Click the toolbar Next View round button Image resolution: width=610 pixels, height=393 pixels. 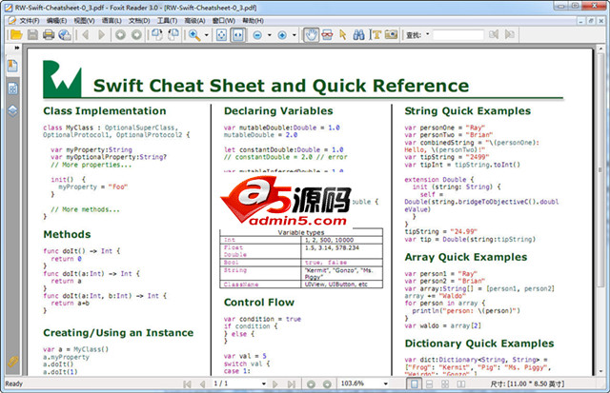136,35
